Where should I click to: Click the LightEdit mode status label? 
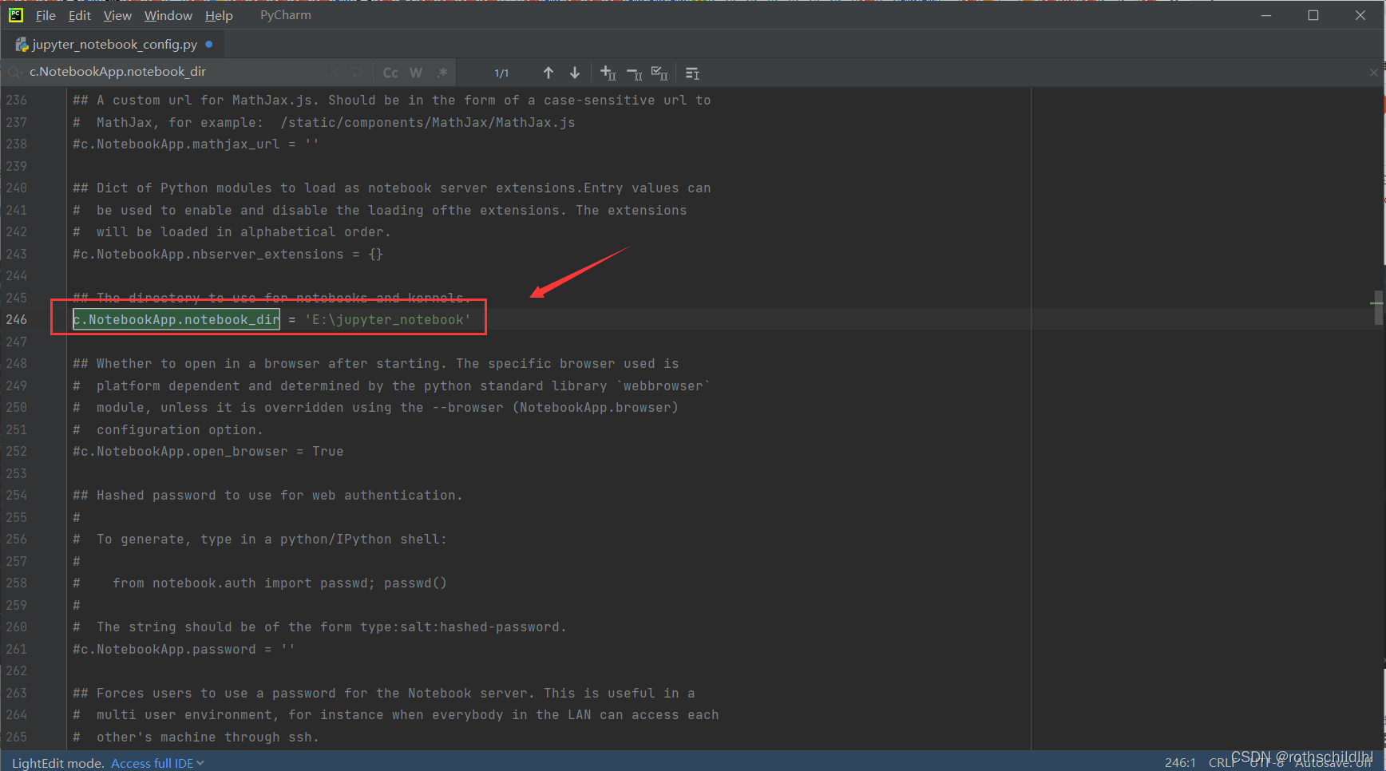point(57,763)
